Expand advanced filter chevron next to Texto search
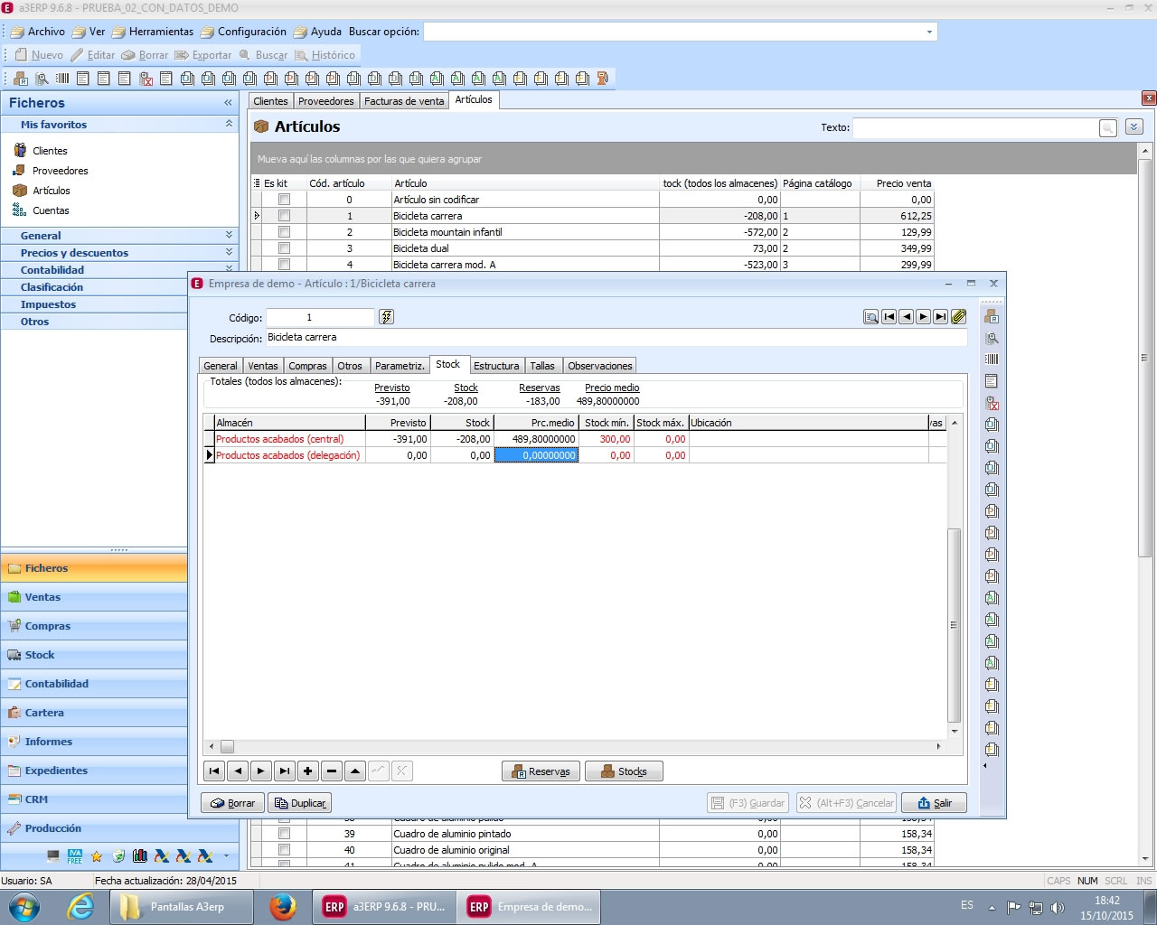The width and height of the screenshot is (1157, 925). tap(1134, 127)
